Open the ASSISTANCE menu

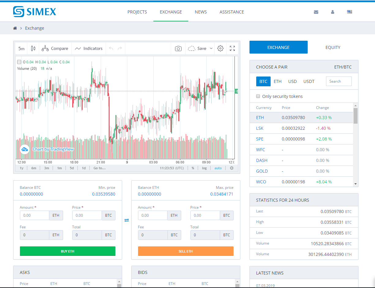pyautogui.click(x=232, y=12)
